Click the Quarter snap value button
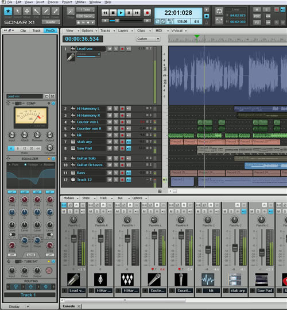The height and width of the screenshot is (310, 287). (51, 22)
